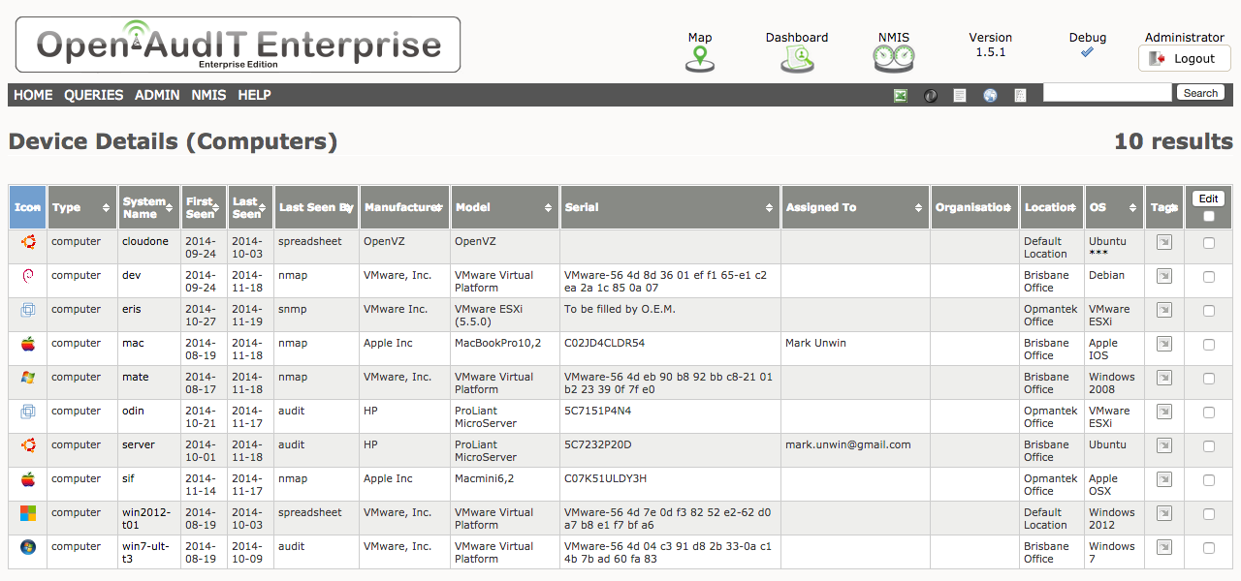Screen dimensions: 1241x581
Task: Open the tags icon for server
Action: point(1164,445)
